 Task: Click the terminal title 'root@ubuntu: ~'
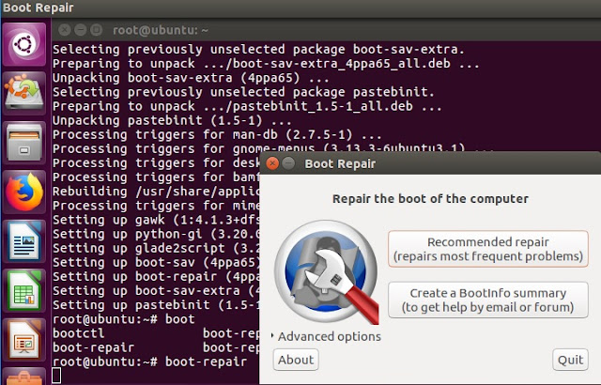(161, 30)
